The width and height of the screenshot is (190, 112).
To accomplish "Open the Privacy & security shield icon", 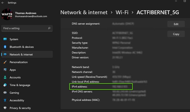I will [x=5, y=108].
